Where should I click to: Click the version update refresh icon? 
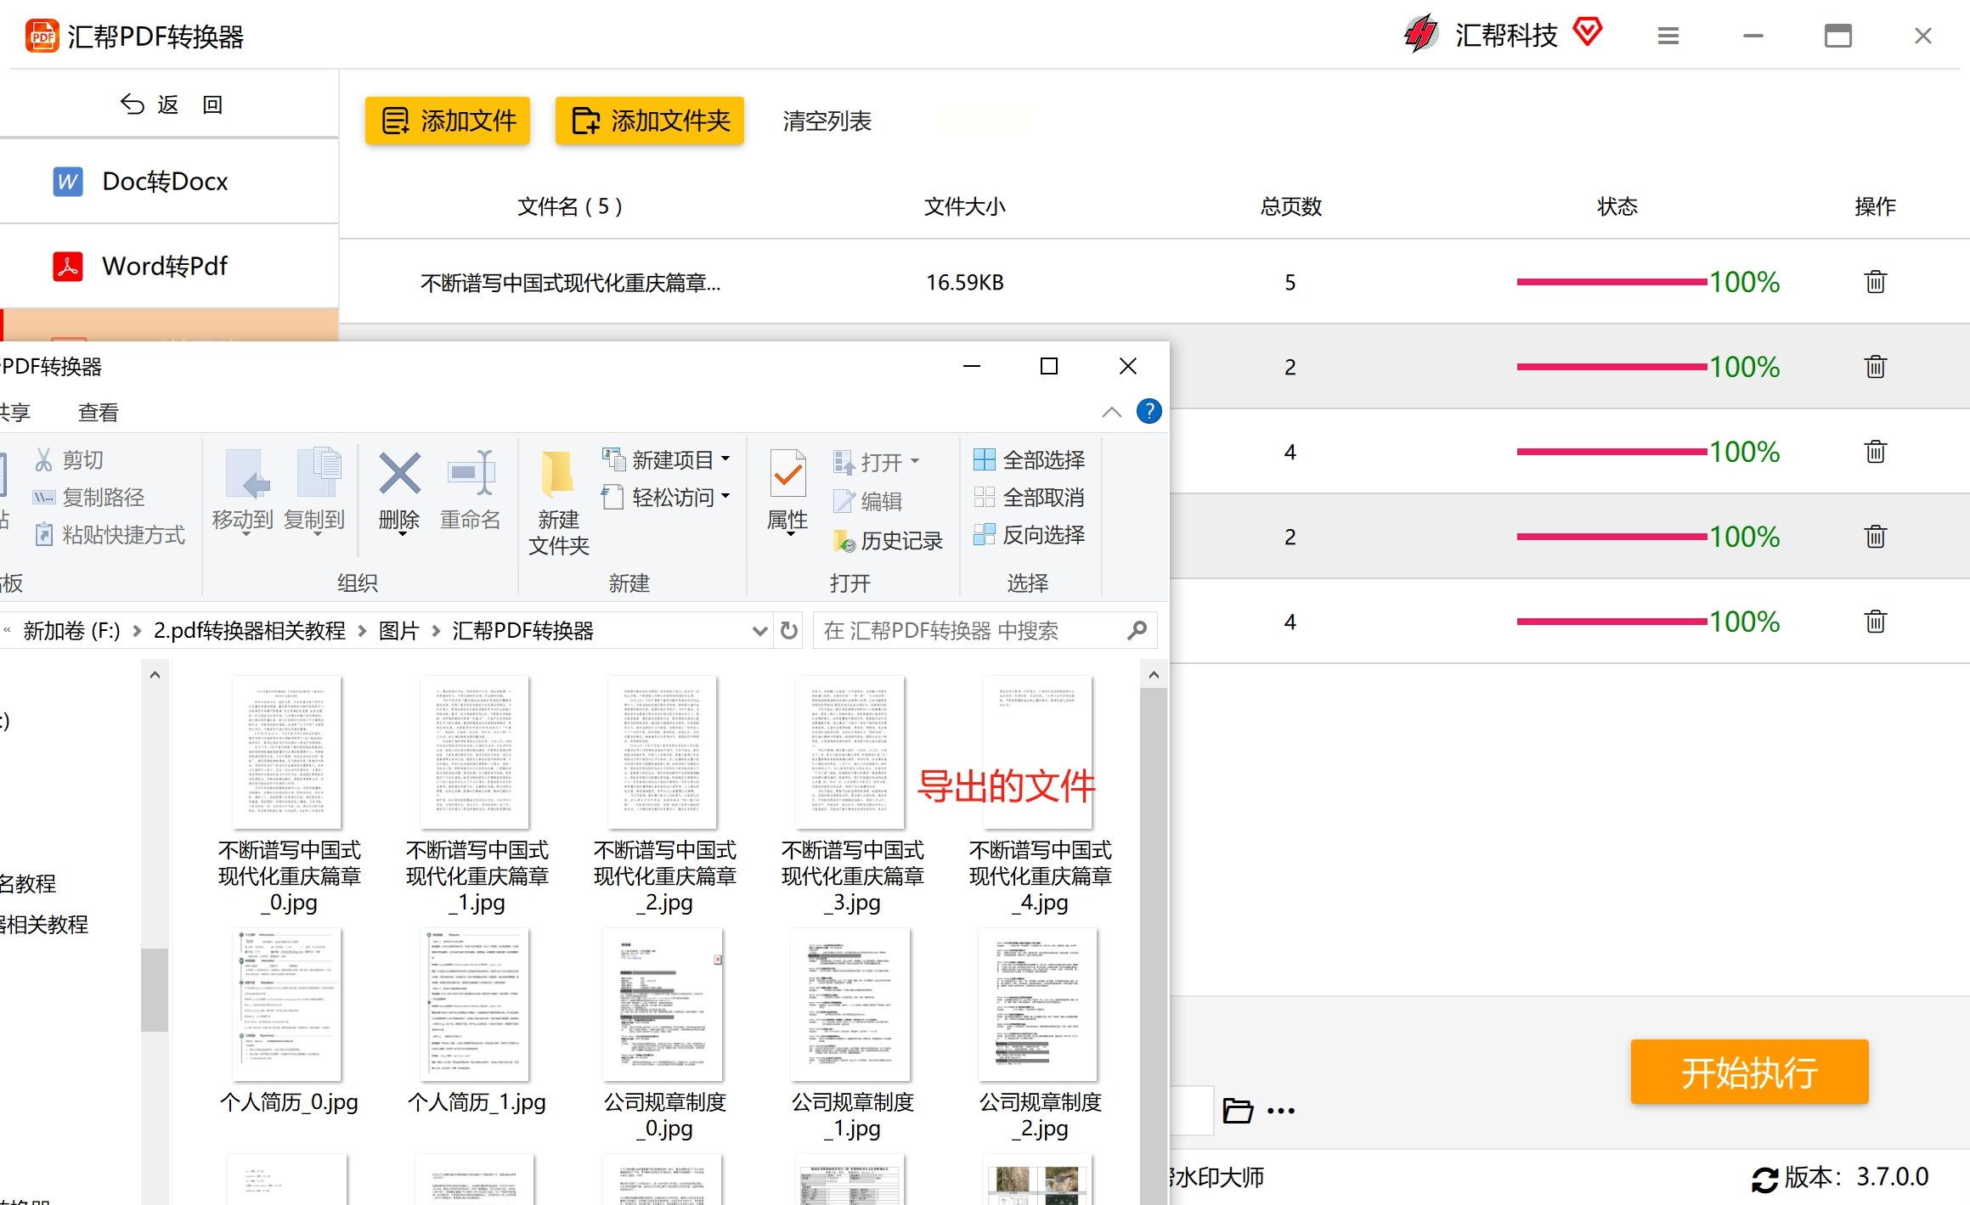point(1764,1179)
